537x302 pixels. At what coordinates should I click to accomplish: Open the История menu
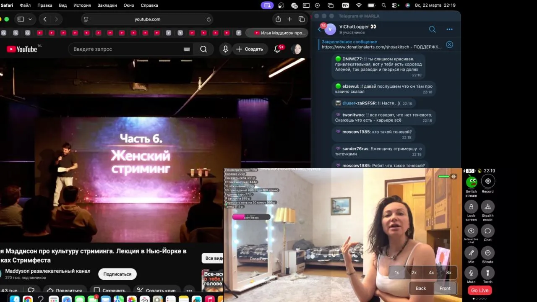pyautogui.click(x=82, y=5)
